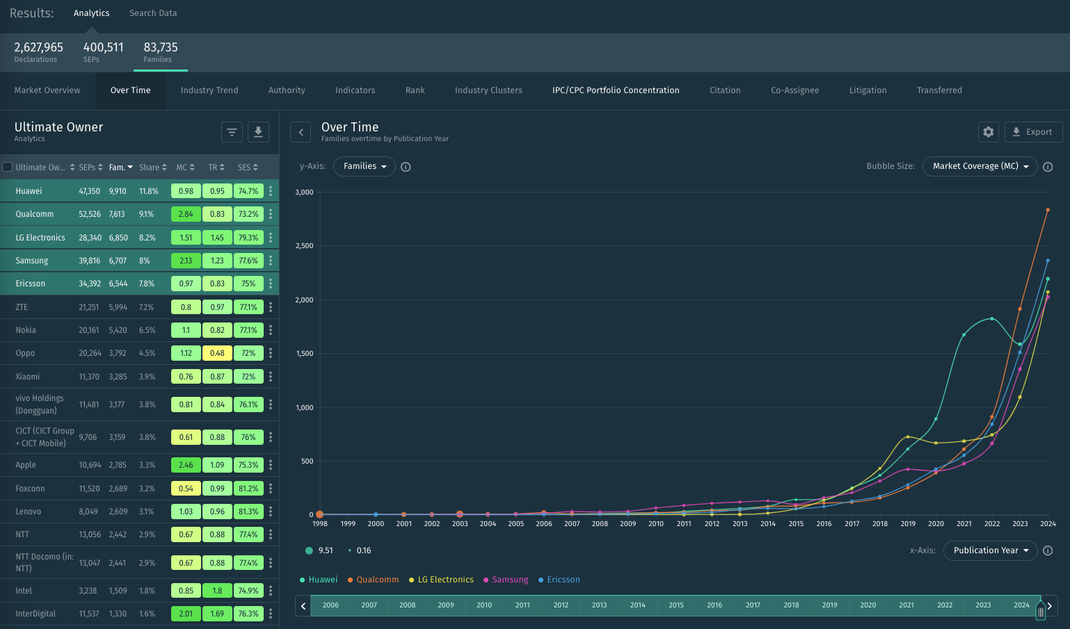Open row options for Foxconn

tap(271, 489)
